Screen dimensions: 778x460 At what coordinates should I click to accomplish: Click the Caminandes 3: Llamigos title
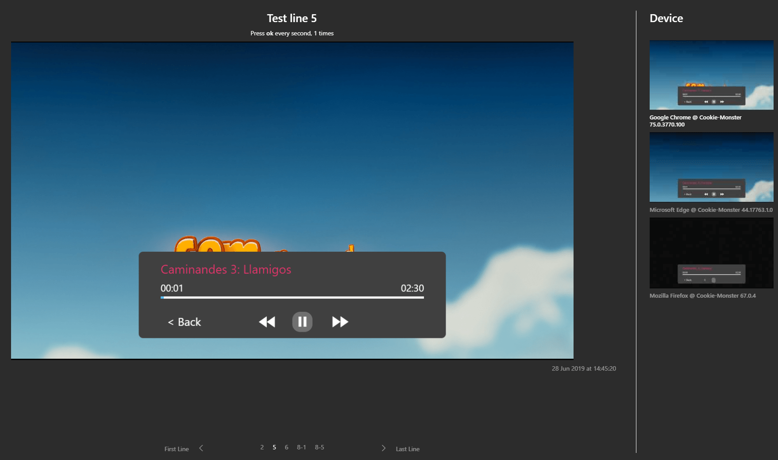tap(226, 268)
